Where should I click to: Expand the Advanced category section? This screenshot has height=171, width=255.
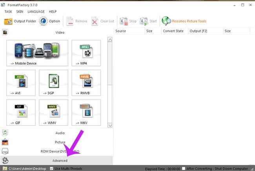click(x=60, y=160)
